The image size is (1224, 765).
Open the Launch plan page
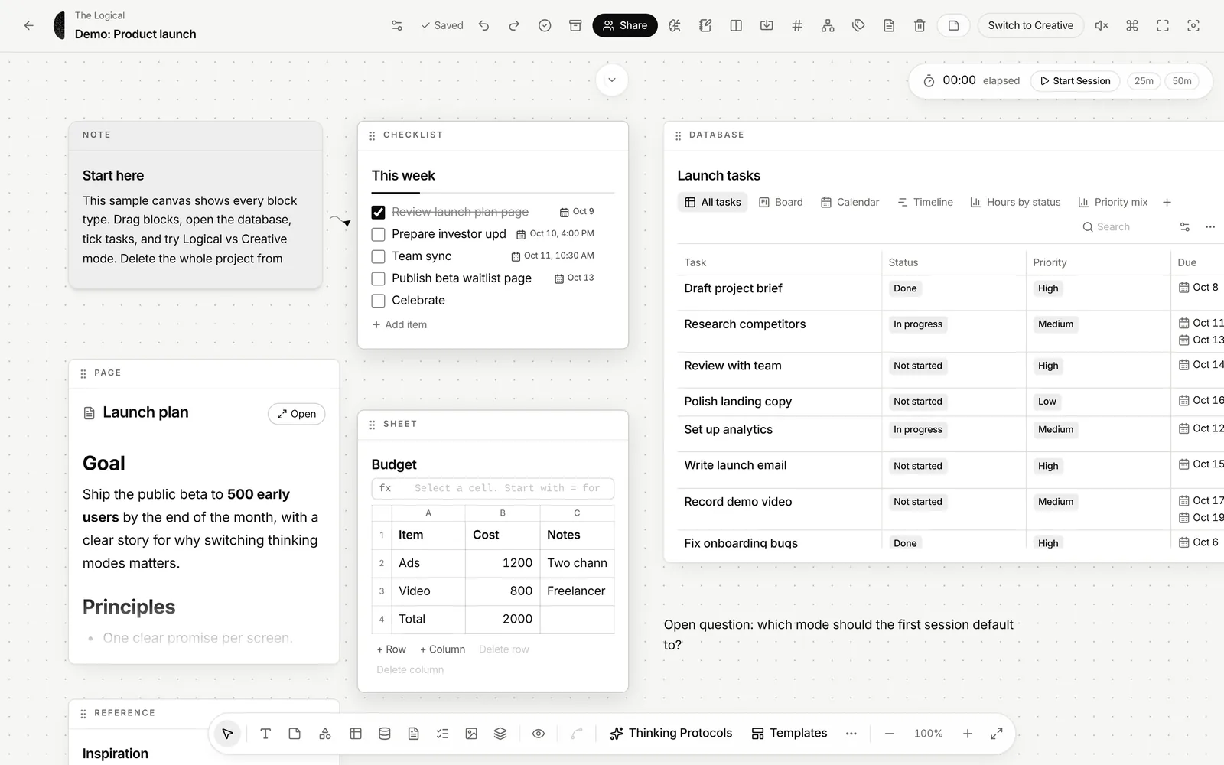click(297, 414)
